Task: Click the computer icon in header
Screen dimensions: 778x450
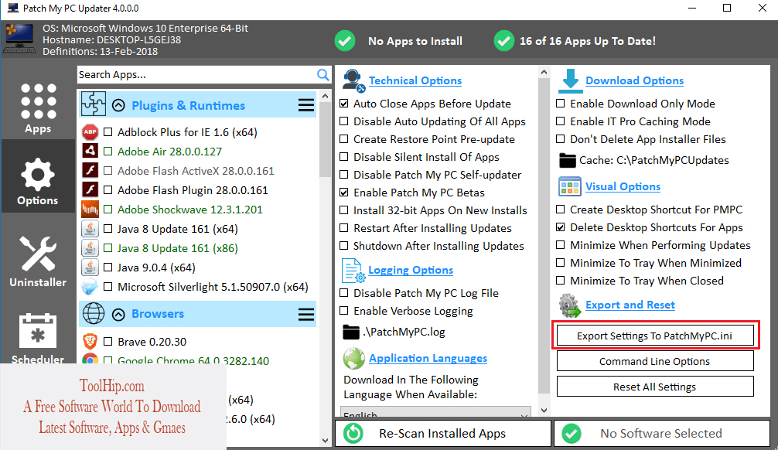Action: [19, 39]
